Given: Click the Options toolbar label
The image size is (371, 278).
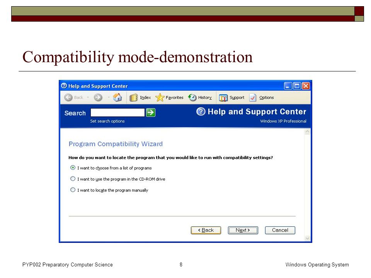Looking at the screenshot, I should 266,97.
